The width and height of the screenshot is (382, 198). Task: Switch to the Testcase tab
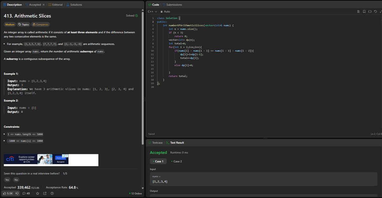[155, 143]
